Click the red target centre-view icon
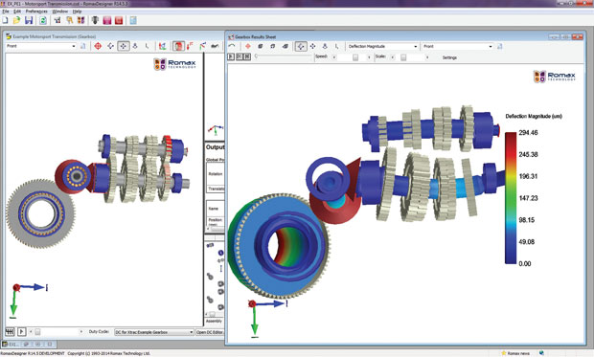 [98, 46]
